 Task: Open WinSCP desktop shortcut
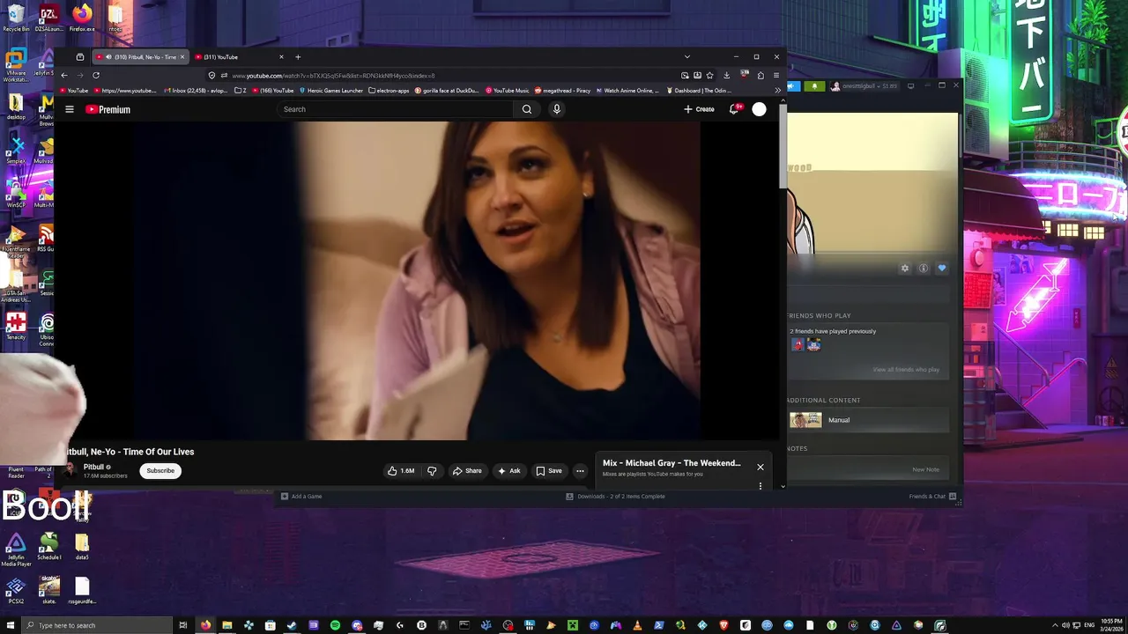[x=16, y=192]
